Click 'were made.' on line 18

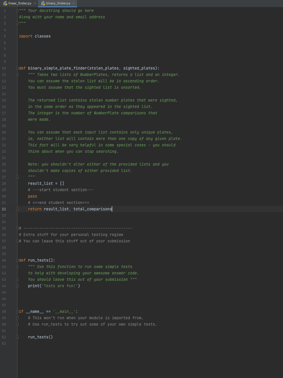point(39,120)
